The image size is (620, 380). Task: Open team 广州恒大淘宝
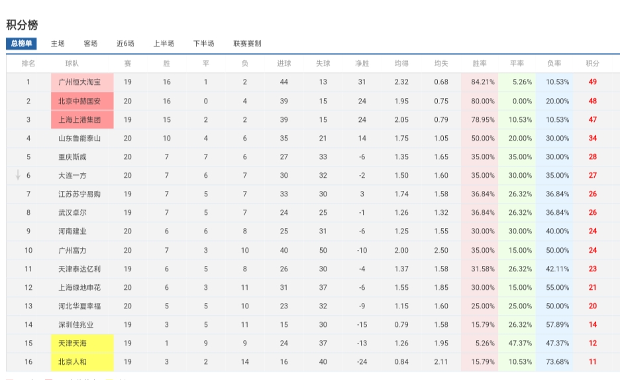click(x=79, y=82)
